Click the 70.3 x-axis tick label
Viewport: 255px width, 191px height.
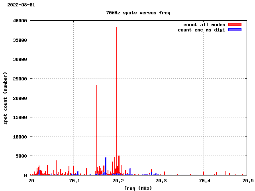pos(161,181)
